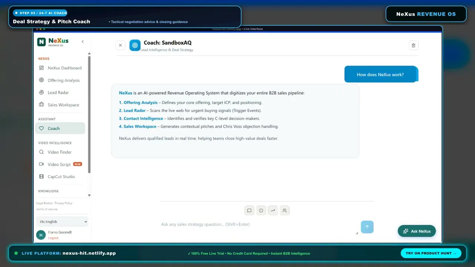The height and width of the screenshot is (267, 475).
Task: Close the SandboxAQ coach chat with X
Action: (x=120, y=45)
